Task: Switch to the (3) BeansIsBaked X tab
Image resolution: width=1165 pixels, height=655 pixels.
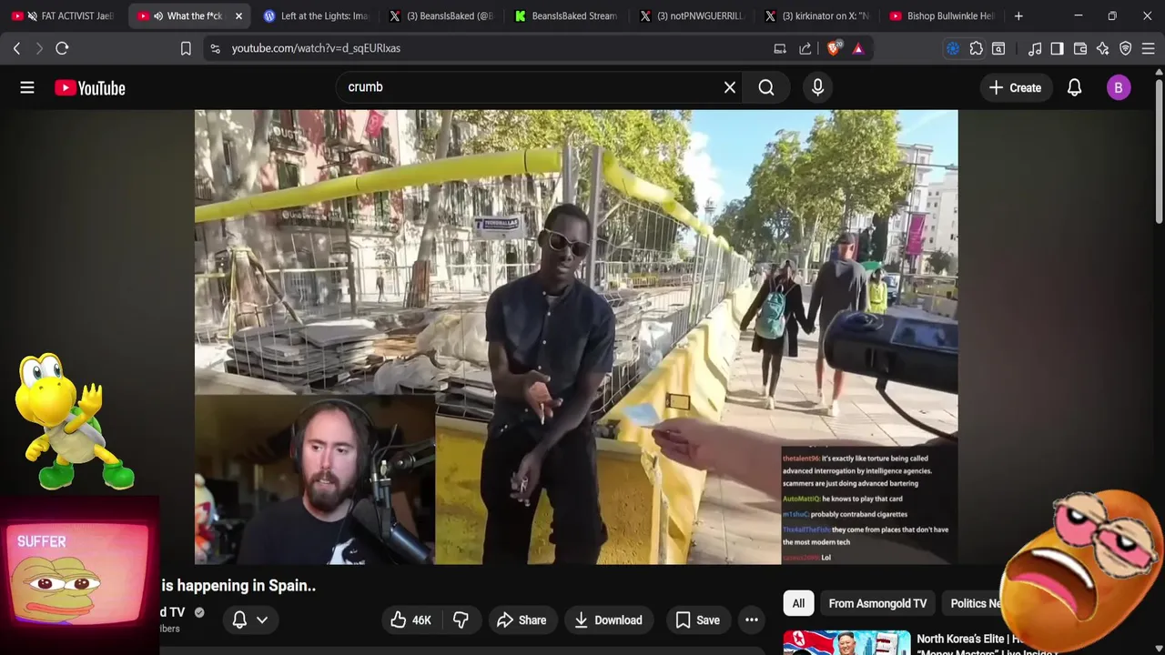Action: click(x=441, y=15)
